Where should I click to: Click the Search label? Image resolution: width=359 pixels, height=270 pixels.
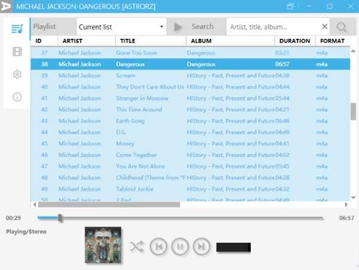click(203, 26)
